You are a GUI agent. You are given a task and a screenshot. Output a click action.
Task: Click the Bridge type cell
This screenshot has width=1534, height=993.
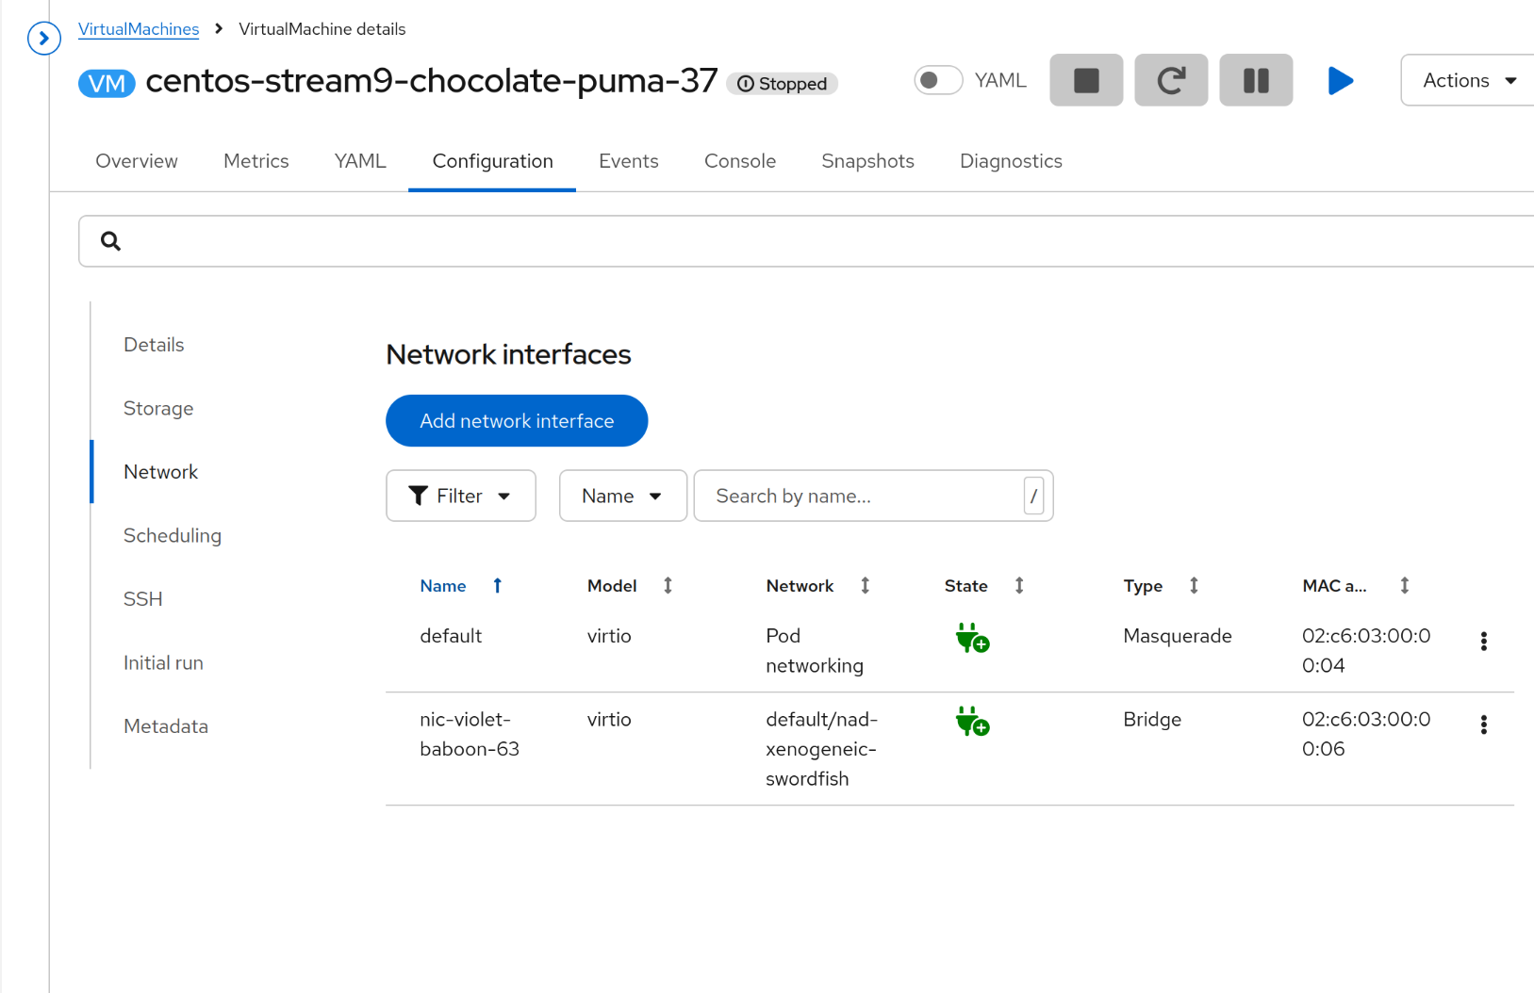coord(1152,720)
